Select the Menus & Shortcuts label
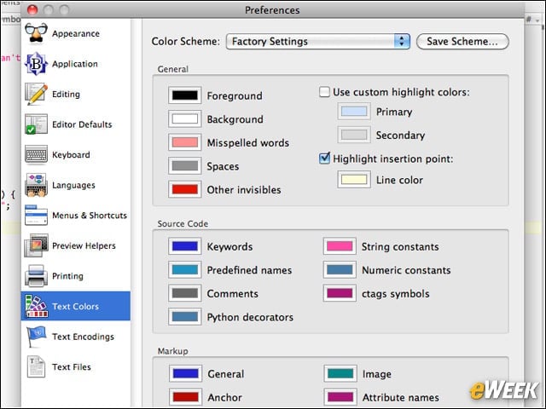 tap(89, 216)
